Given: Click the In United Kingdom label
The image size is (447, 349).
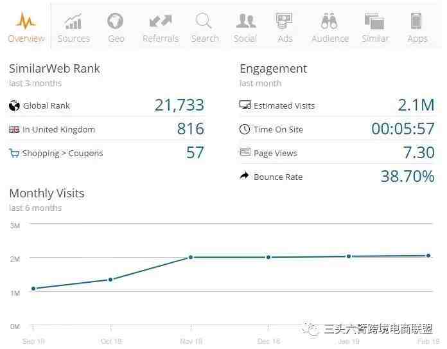Looking at the screenshot, I should pyautogui.click(x=58, y=130).
